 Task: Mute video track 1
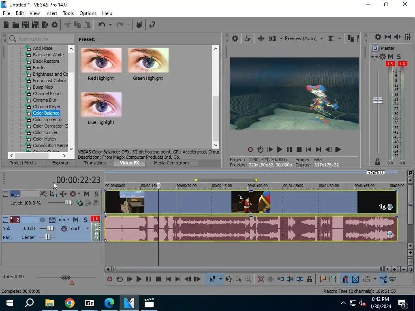pos(87,194)
